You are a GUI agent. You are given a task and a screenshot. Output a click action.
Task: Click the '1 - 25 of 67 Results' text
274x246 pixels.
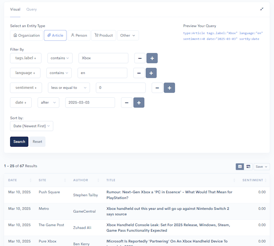coord(21,166)
